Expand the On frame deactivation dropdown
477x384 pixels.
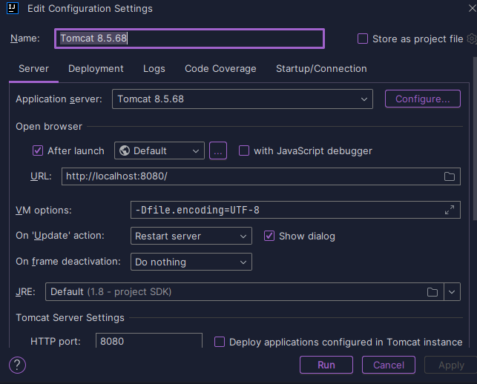(x=191, y=262)
